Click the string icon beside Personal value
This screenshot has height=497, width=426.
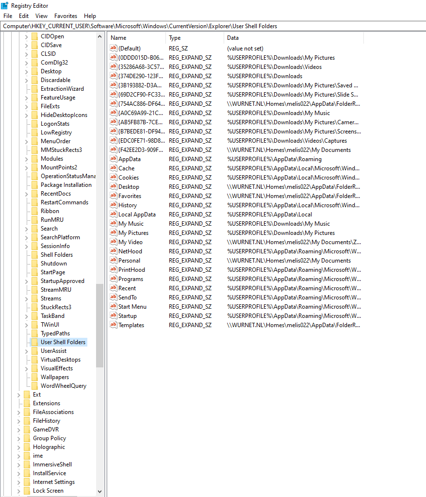pyautogui.click(x=114, y=260)
